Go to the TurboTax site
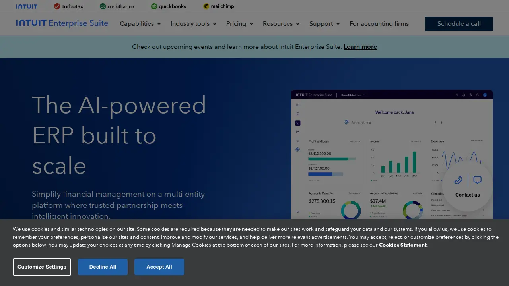This screenshot has height=286, width=509. pos(68,6)
